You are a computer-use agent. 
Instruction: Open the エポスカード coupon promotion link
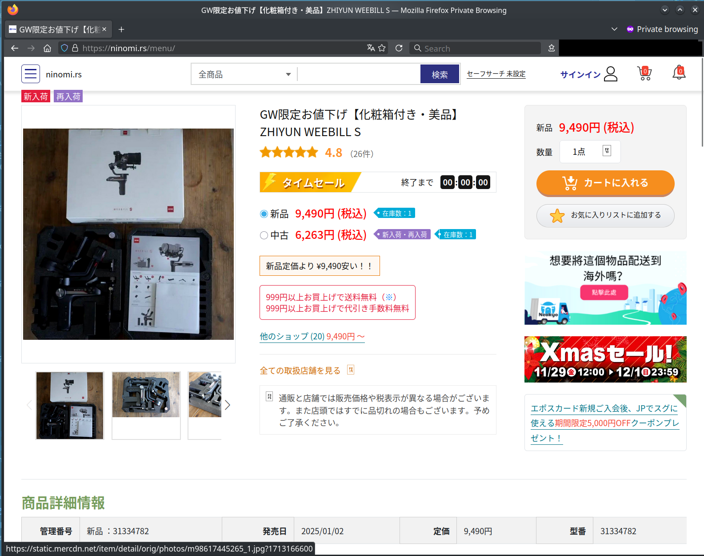click(x=605, y=423)
